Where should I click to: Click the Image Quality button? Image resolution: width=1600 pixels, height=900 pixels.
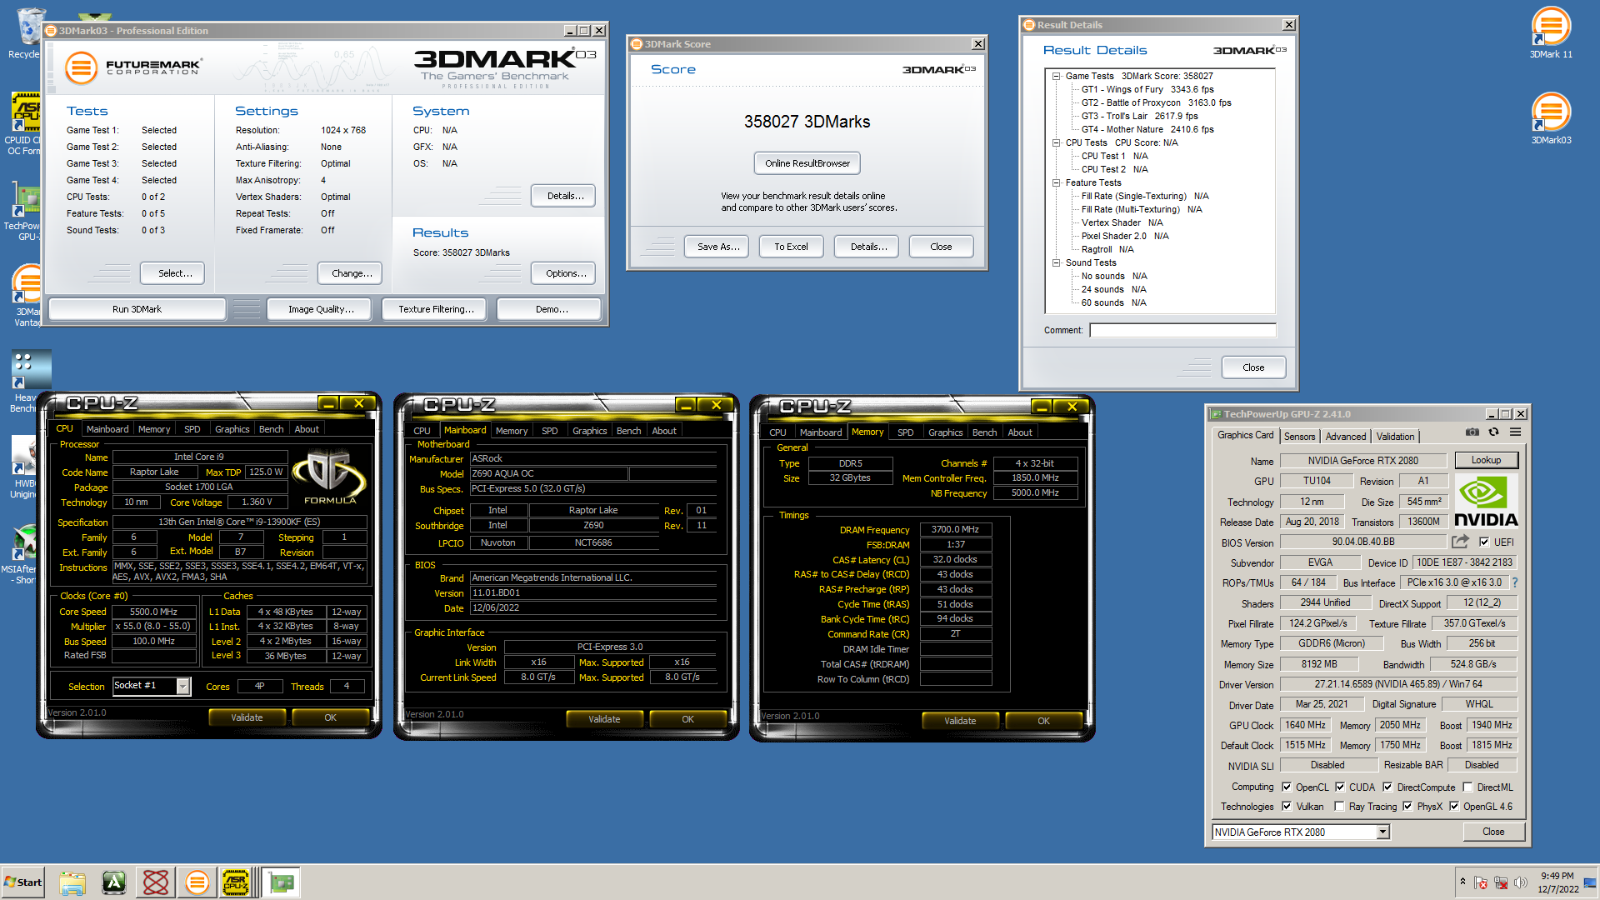coord(321,309)
